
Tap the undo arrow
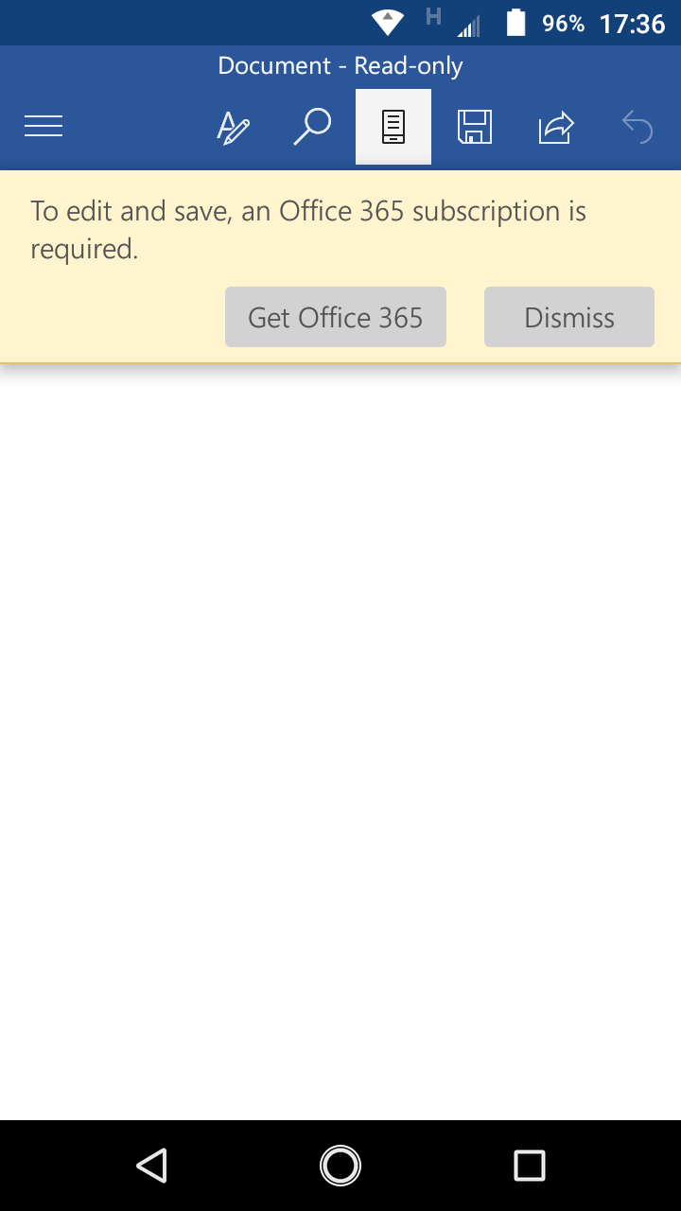click(637, 127)
